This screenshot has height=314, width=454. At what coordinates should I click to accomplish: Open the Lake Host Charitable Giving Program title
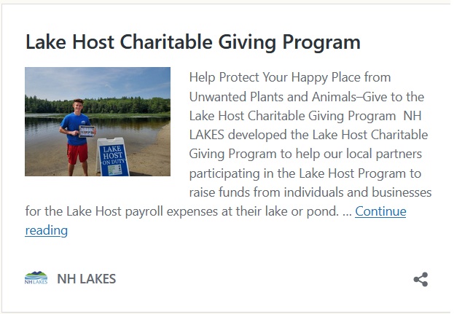tap(192, 42)
